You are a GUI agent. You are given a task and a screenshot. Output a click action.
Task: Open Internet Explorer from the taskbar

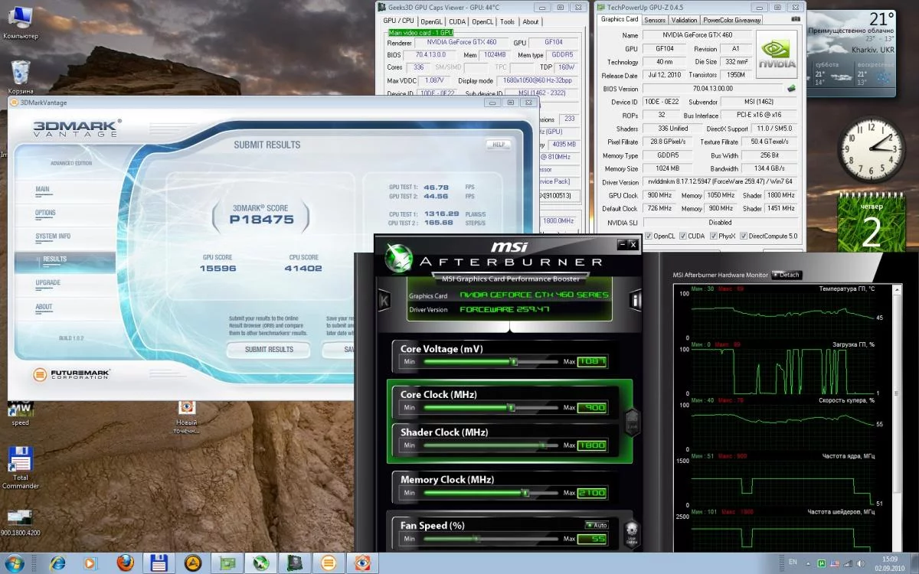pos(57,563)
